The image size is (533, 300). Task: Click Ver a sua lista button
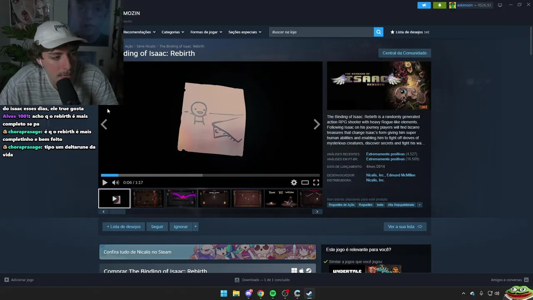(405, 227)
